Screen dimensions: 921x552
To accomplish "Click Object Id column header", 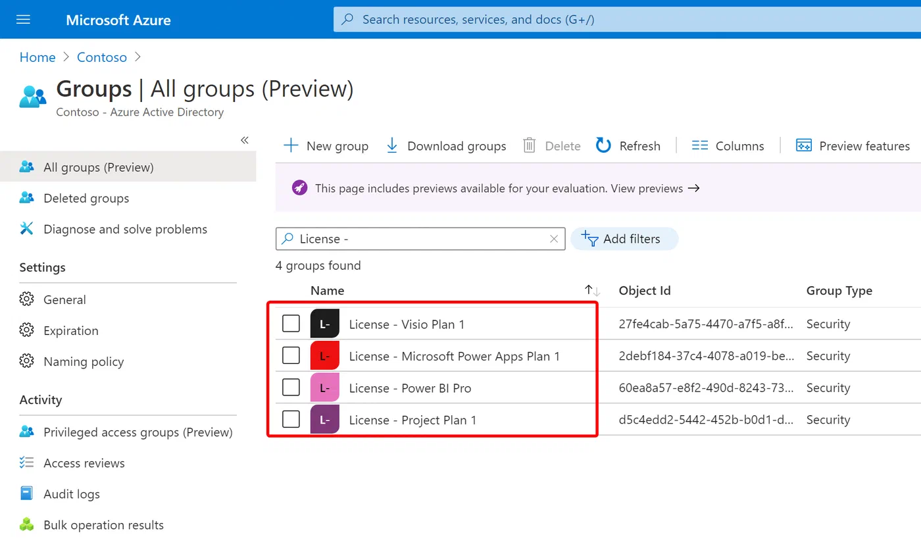I will pyautogui.click(x=645, y=291).
